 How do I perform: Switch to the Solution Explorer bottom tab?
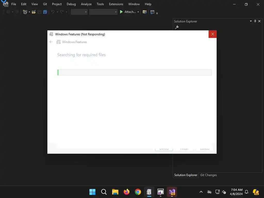(186, 175)
